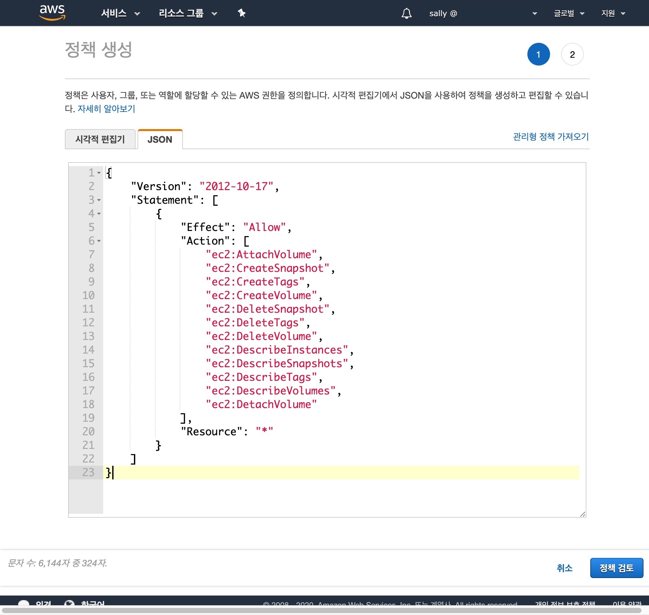The height and width of the screenshot is (615, 649).
Task: Select step 1 circle indicator
Action: coord(538,54)
